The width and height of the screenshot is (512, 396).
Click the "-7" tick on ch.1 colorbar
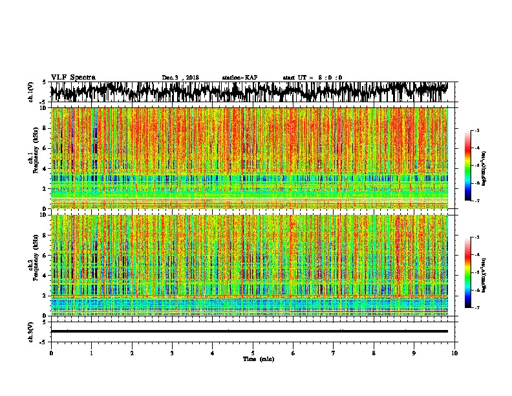(476, 201)
